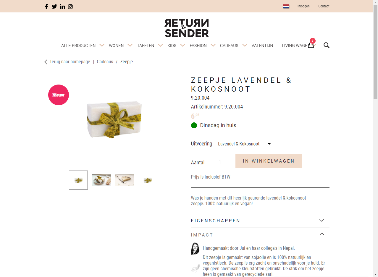The width and height of the screenshot is (378, 277).
Task: Open the shopping bag cart icon
Action: point(311,45)
